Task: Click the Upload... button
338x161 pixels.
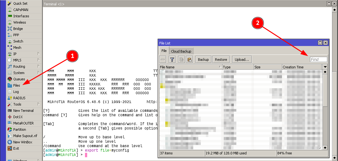Action: [x=242, y=60]
